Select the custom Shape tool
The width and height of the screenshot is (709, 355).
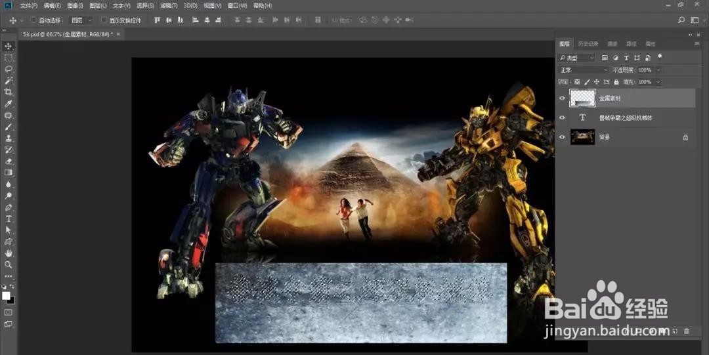coord(8,242)
